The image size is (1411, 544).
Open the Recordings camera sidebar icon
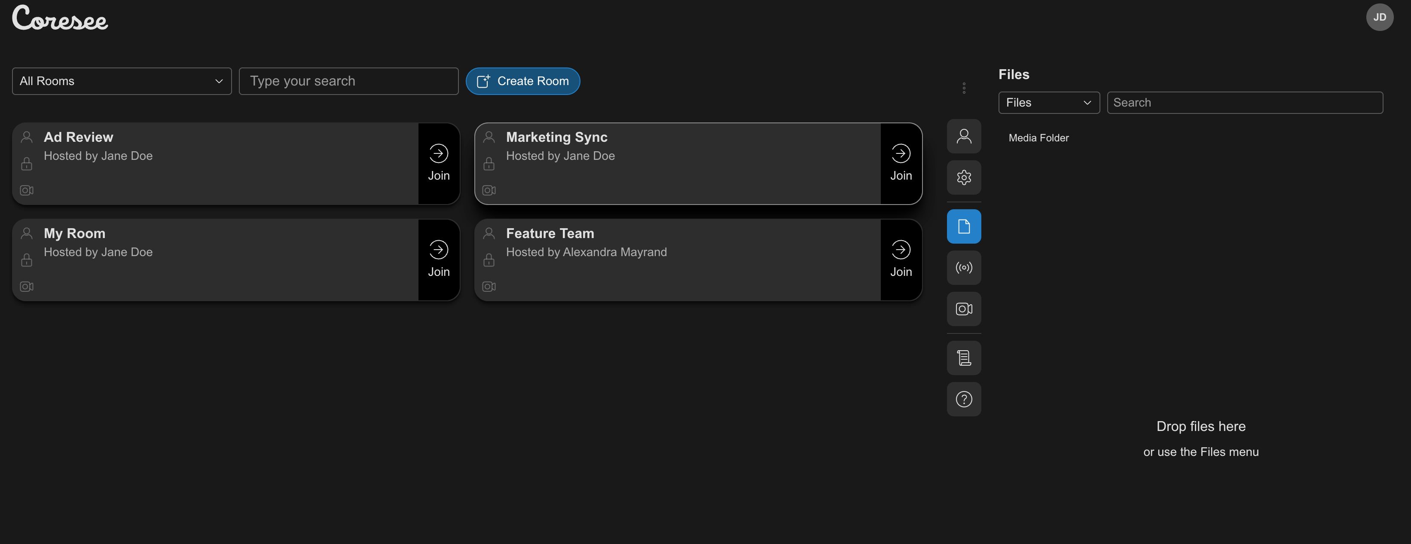963,309
